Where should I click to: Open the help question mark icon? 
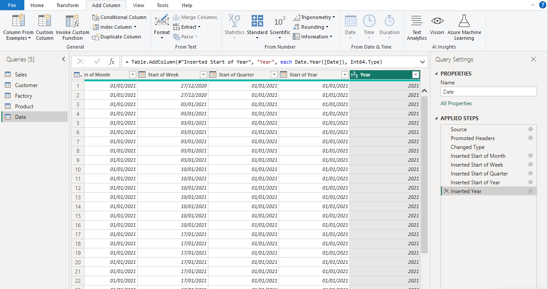tap(542, 5)
